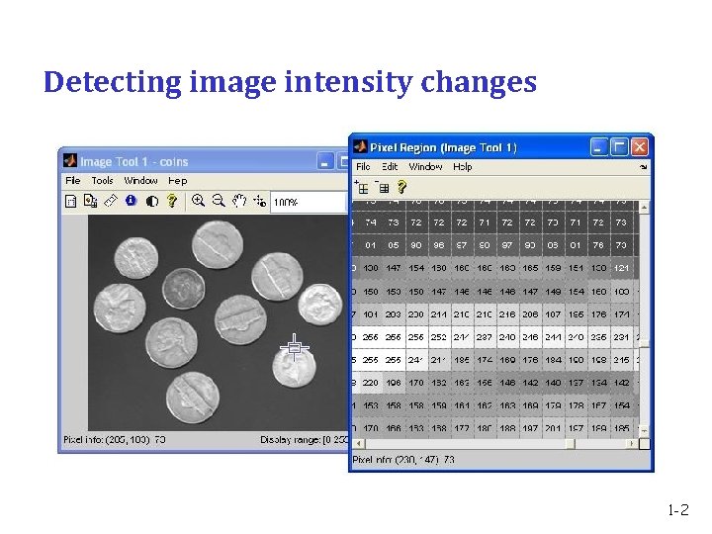Click the Help question mark in Image Tool toolbar
The width and height of the screenshot is (712, 534).
coord(172,201)
